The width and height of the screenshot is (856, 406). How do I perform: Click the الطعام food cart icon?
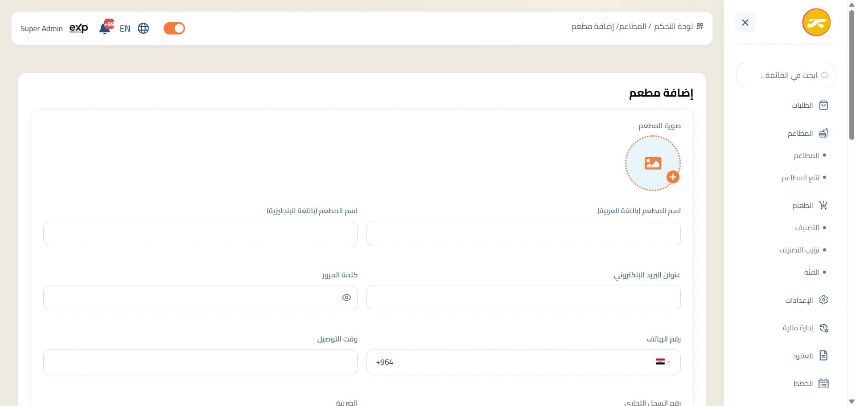[x=823, y=205]
